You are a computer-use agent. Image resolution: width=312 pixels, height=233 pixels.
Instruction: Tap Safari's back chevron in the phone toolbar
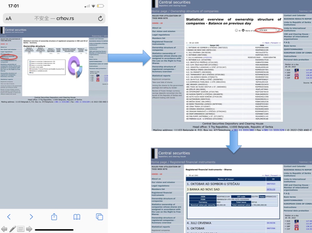click(9, 217)
